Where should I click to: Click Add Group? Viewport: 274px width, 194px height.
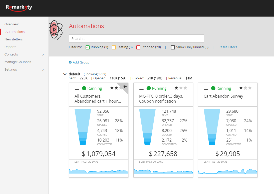(81, 62)
